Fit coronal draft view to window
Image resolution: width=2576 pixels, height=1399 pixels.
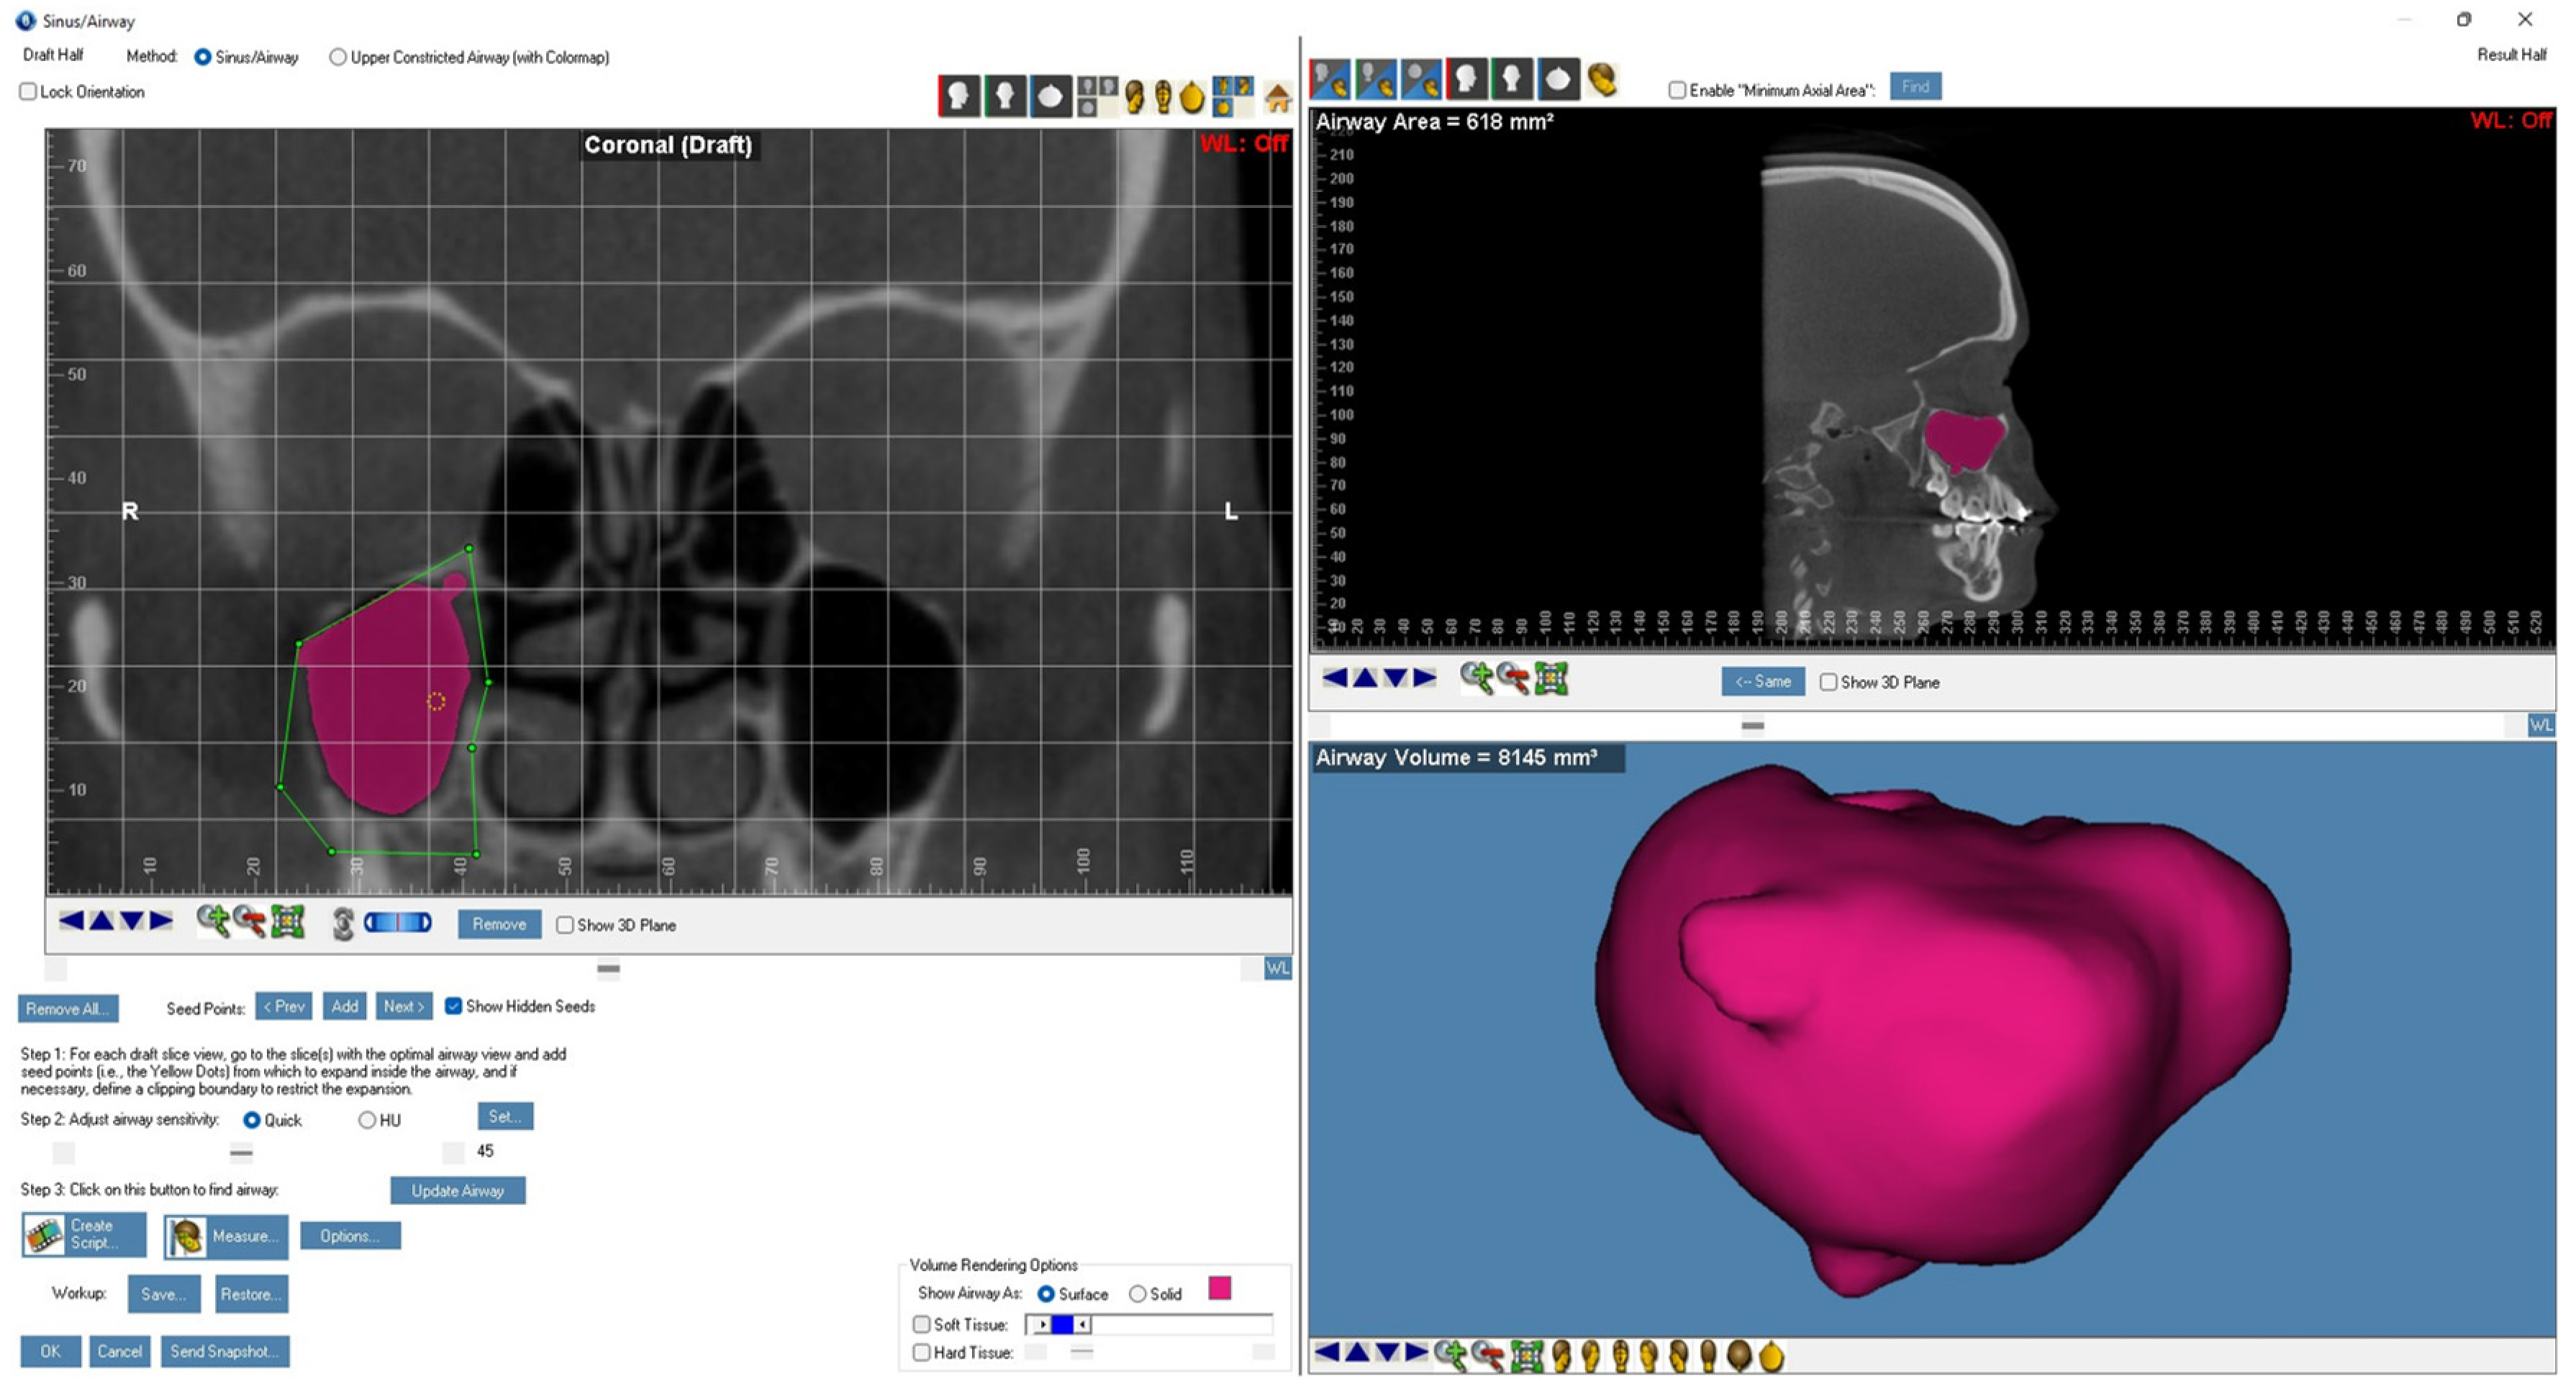(288, 921)
